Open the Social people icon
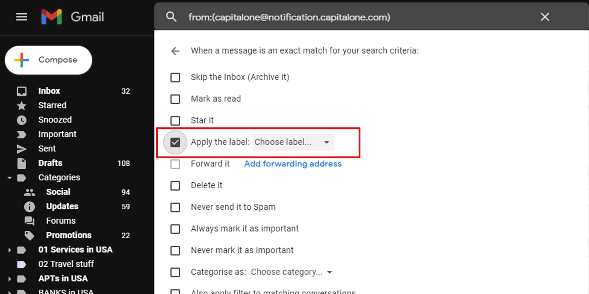The image size is (589, 294). pyautogui.click(x=29, y=192)
